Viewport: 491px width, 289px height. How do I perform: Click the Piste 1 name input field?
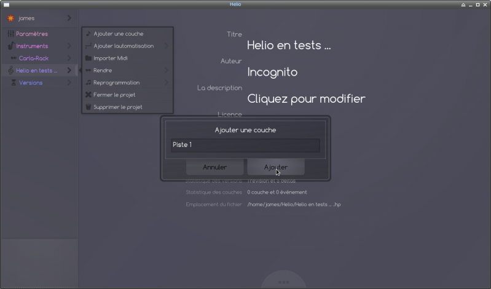[245, 145]
